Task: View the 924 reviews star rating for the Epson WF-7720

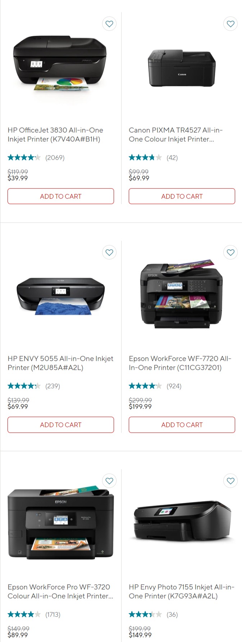Action: coord(155,386)
